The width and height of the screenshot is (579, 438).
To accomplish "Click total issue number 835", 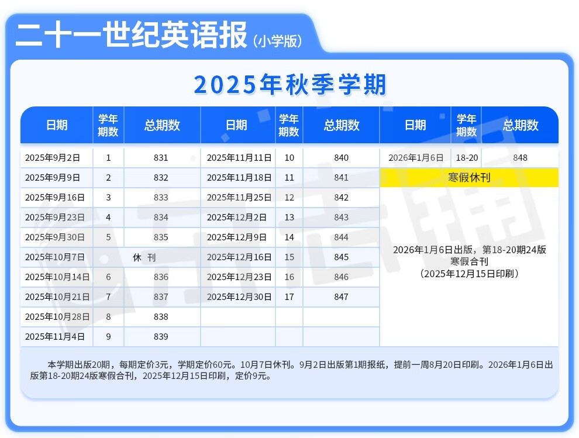I will [161, 237].
